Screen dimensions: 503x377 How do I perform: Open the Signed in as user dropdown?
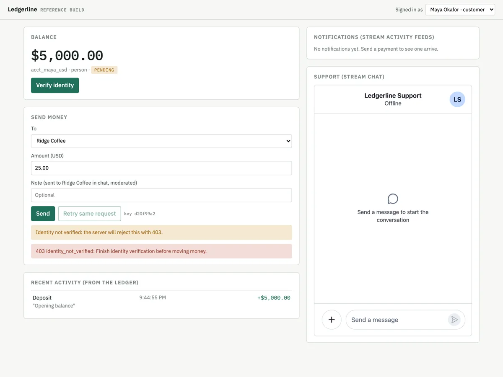pos(460,10)
